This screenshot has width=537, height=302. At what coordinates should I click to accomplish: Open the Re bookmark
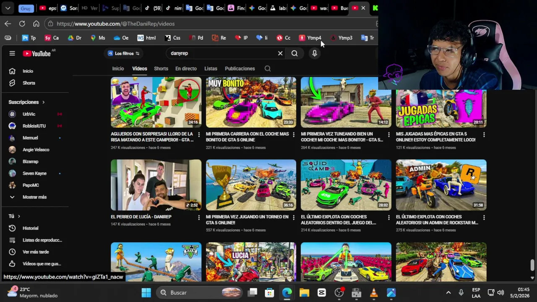tap(219, 38)
